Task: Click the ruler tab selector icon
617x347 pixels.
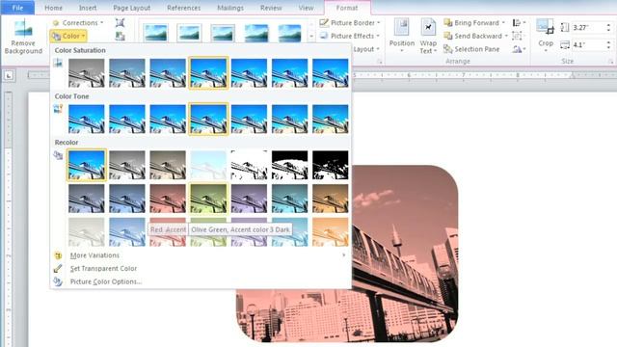Action: tap(9, 75)
